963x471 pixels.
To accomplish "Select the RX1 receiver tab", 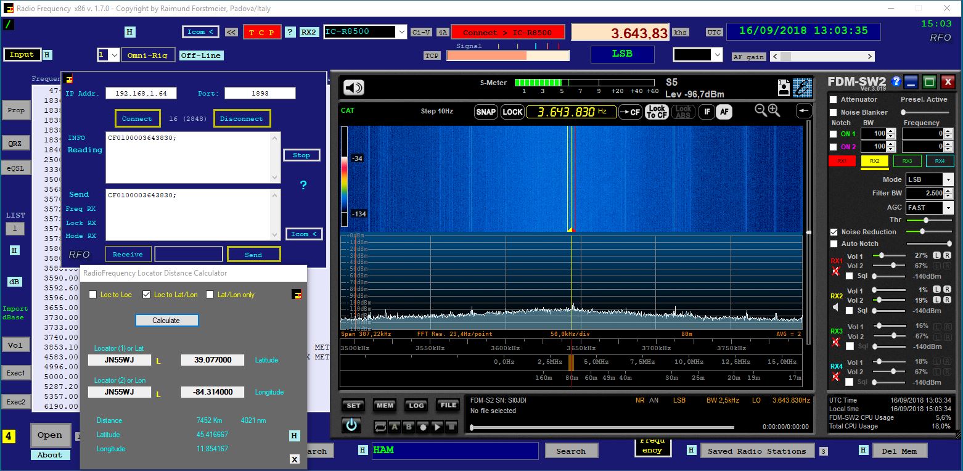I will pyautogui.click(x=842, y=160).
